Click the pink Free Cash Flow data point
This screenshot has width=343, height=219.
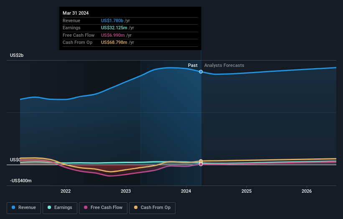[x=201, y=164]
